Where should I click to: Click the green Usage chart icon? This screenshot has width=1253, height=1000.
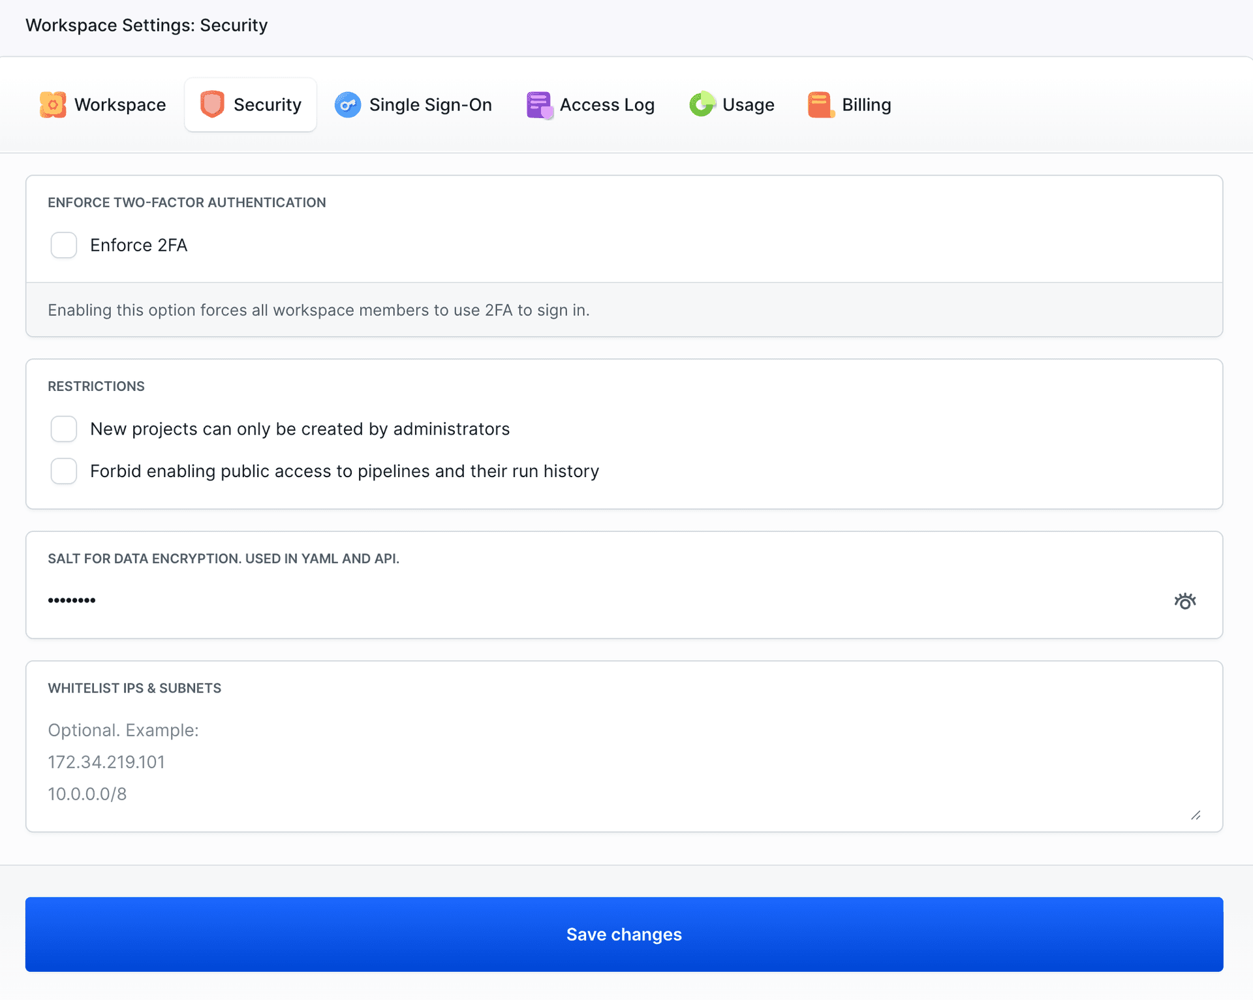point(702,104)
